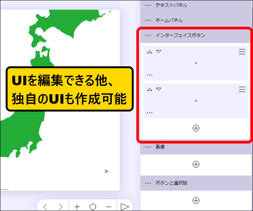The height and width of the screenshot is (211, 253).
Task: Move the ">" interface button up
Action: point(150,52)
